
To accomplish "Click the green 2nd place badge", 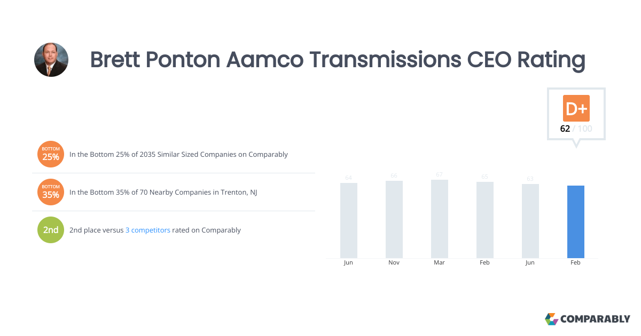I will [51, 230].
